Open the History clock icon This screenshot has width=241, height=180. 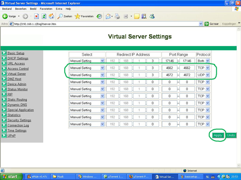[99, 16]
